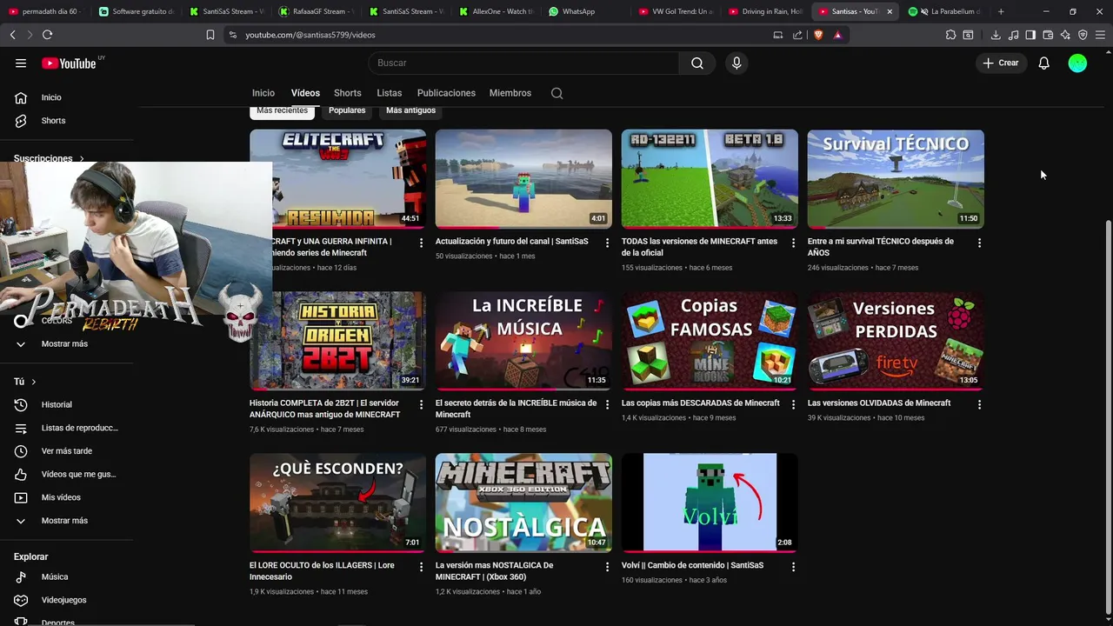
Task: Open a new browser tab
Action: click(1001, 11)
